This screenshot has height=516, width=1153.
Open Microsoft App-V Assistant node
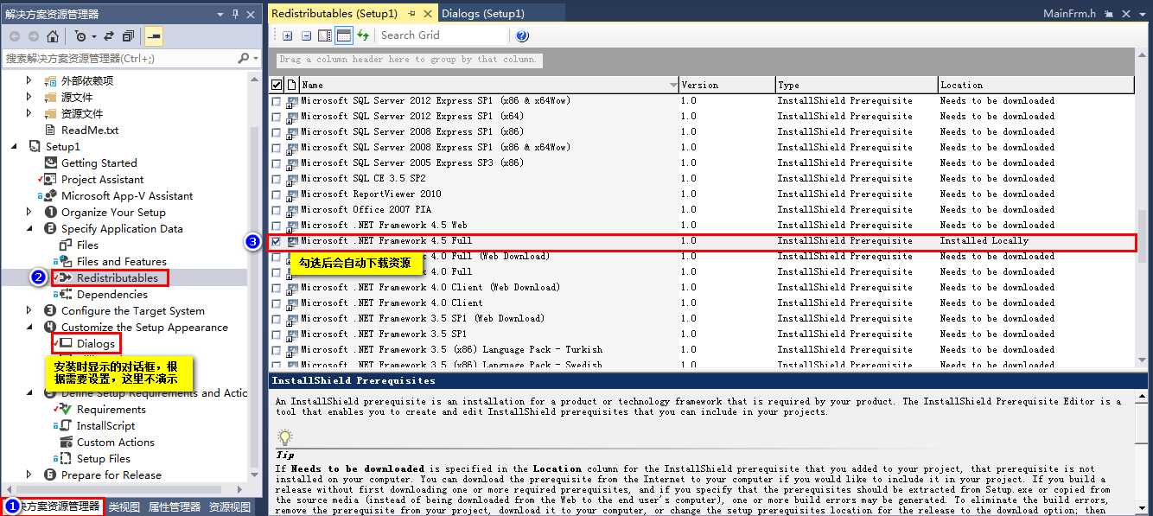tap(127, 195)
